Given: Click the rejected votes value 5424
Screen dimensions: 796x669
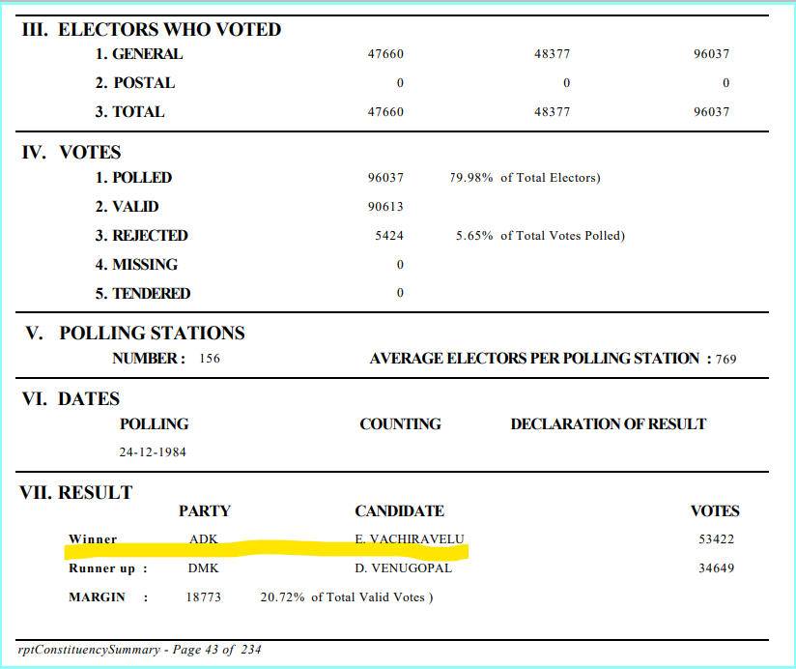Looking at the screenshot, I should 387,236.
